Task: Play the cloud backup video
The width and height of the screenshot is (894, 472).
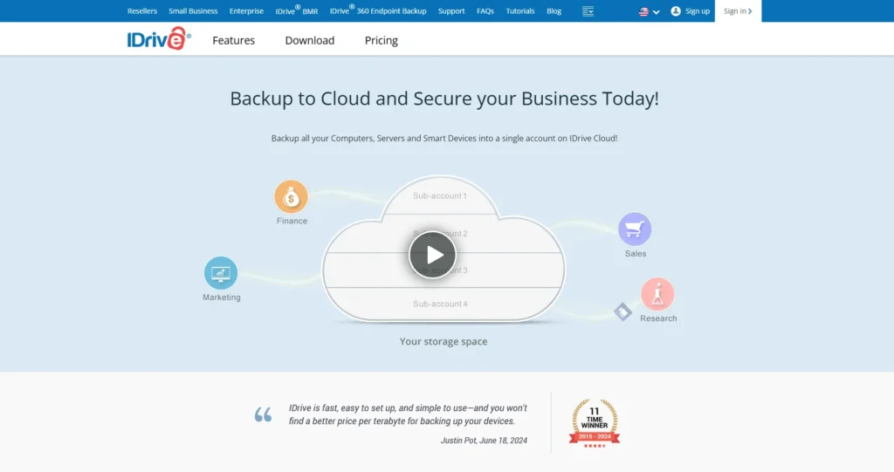Action: click(x=432, y=255)
